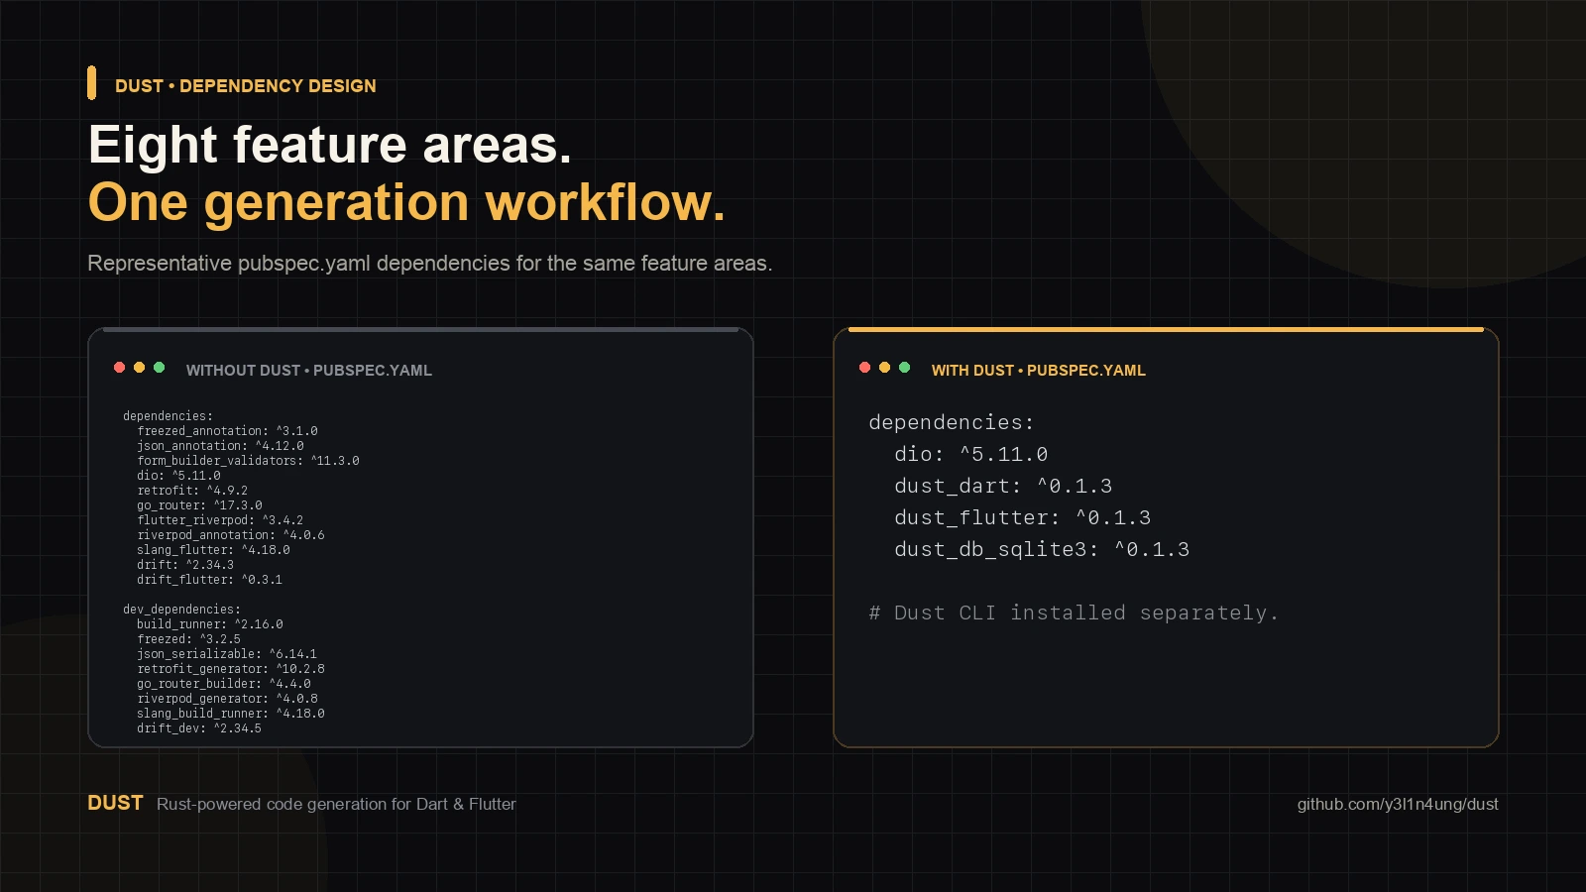Click the 'Representative pubspec.yaml dependencies' subtitle
The height and width of the screenshot is (892, 1586).
(x=430, y=263)
